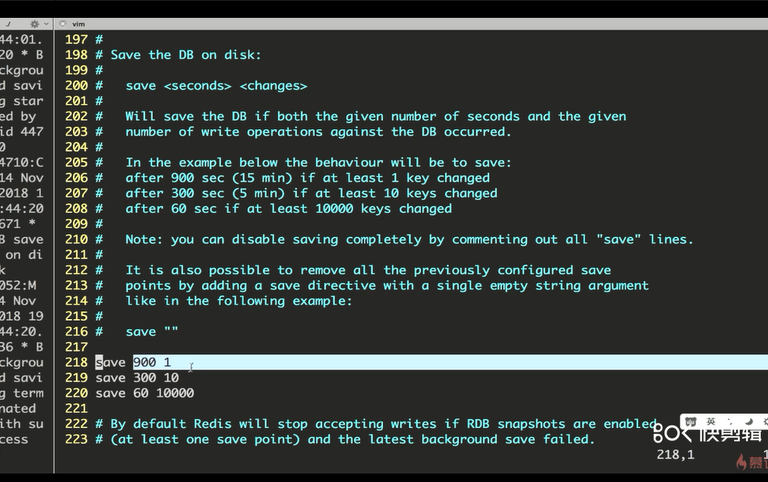Click the 218,1 cursor position indicator
This screenshot has height=482, width=768.
[675, 455]
